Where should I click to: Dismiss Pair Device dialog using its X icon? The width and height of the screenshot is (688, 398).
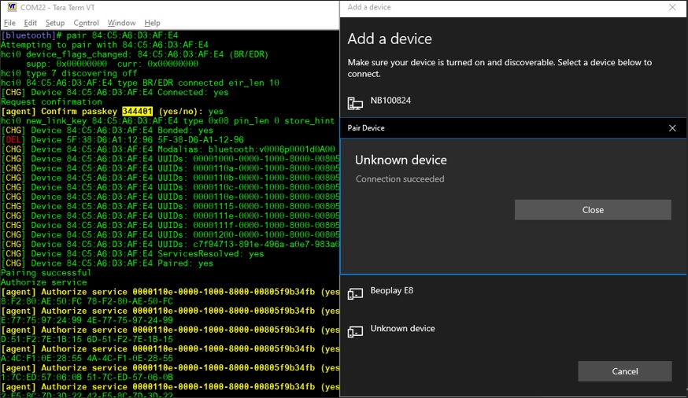tap(672, 127)
